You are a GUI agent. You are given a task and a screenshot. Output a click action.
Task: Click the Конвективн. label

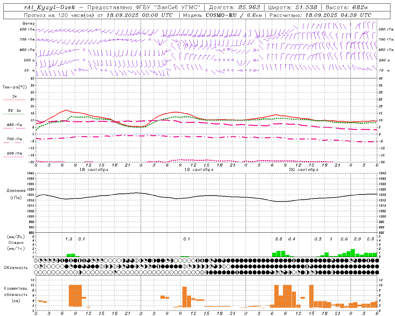click(x=16, y=288)
